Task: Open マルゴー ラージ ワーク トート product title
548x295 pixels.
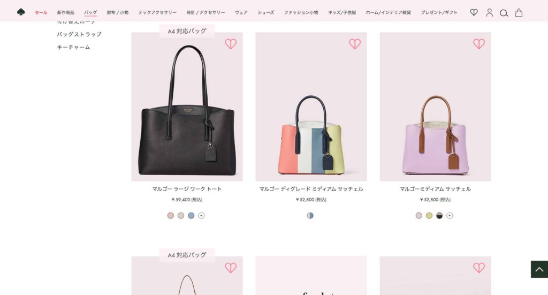Action: click(187, 189)
